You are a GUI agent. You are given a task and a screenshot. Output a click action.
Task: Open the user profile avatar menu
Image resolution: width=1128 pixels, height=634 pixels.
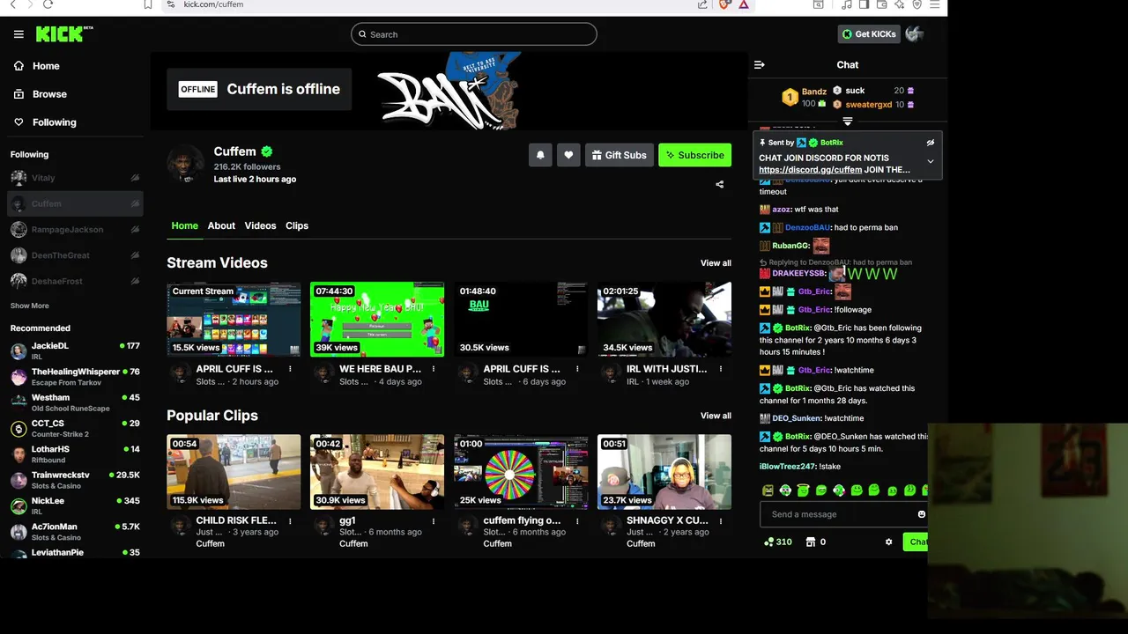(915, 34)
